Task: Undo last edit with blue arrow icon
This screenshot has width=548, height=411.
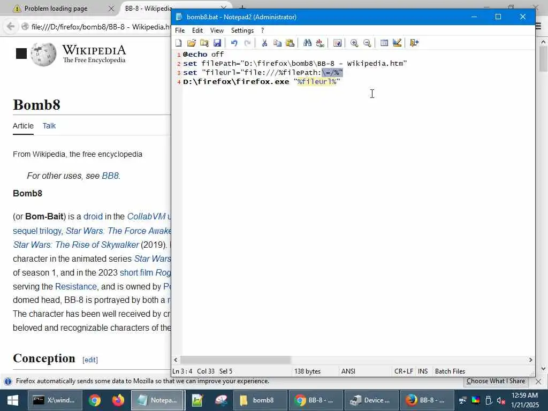Action: [234, 43]
